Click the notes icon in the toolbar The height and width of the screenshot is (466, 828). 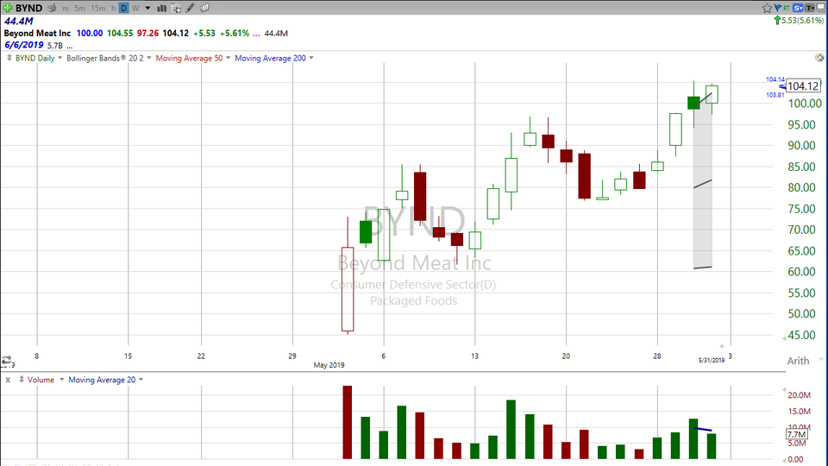205,8
